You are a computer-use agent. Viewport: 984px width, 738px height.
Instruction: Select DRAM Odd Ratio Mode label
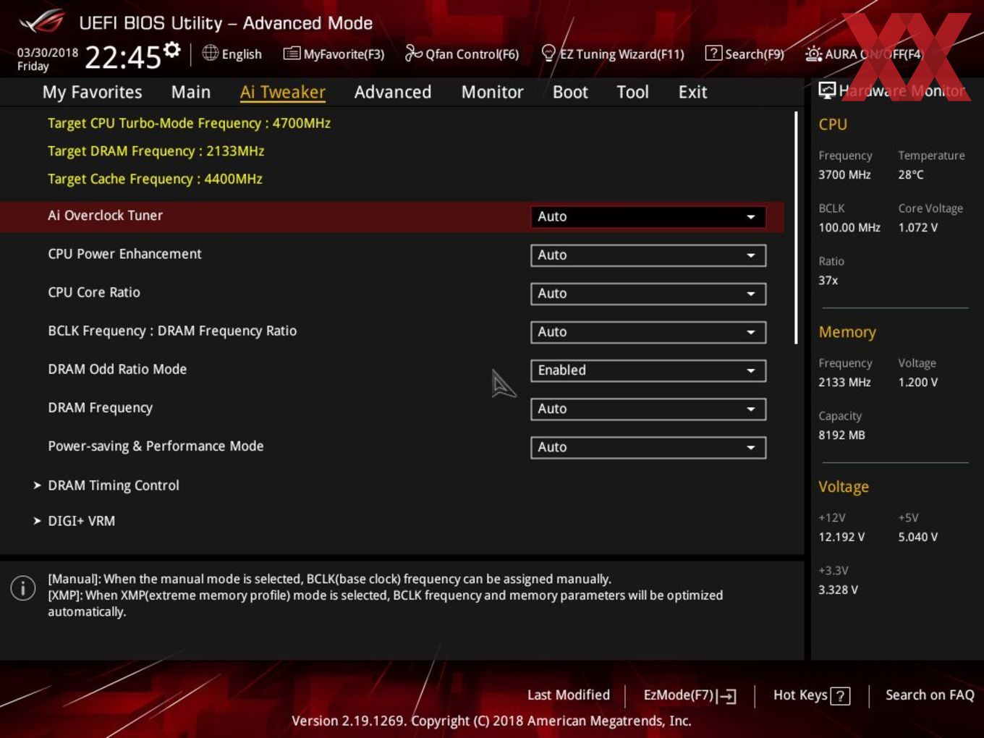point(117,369)
